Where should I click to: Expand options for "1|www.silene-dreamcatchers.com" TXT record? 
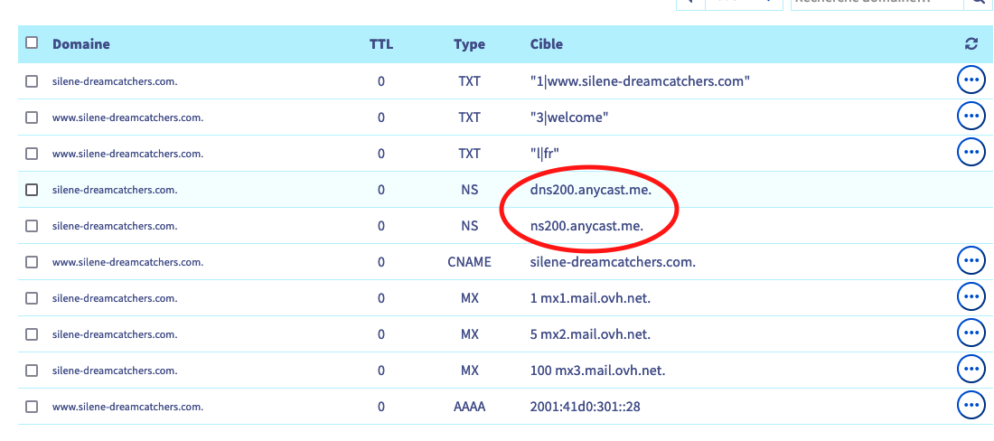(x=971, y=80)
